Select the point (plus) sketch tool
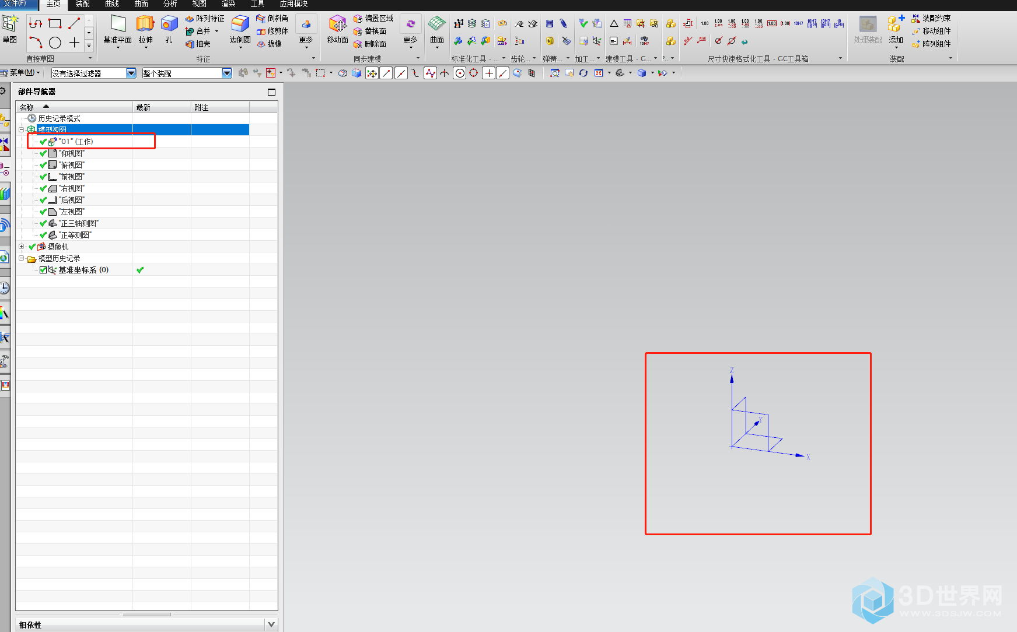This screenshot has height=632, width=1017. (74, 43)
